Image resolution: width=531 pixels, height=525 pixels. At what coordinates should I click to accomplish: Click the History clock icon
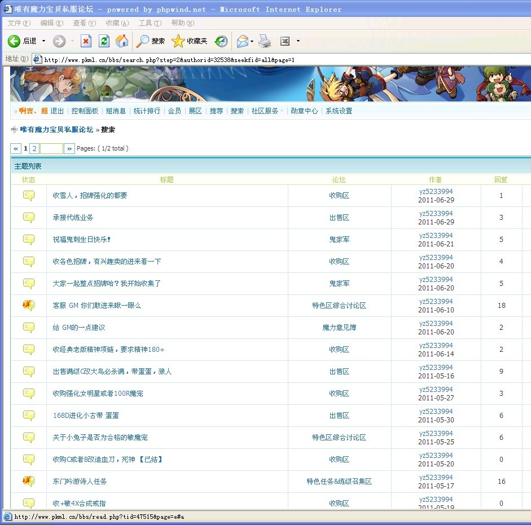click(x=221, y=41)
